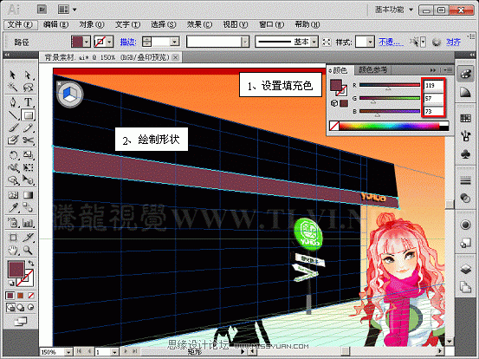Open the 文件(F) menu
This screenshot has height=359, width=479.
click(20, 24)
